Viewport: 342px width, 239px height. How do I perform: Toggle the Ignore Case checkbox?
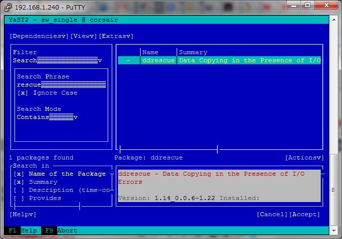coord(23,93)
